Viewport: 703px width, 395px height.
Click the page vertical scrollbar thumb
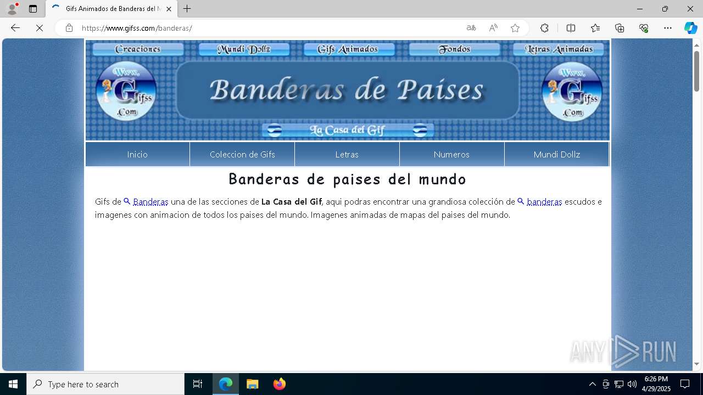(x=696, y=71)
